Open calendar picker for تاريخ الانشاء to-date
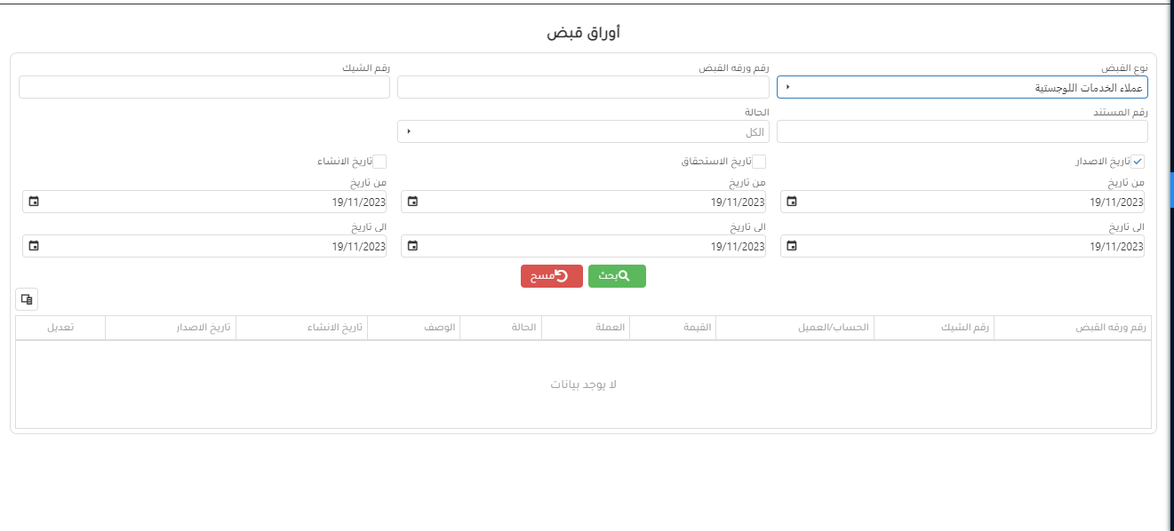The height and width of the screenshot is (531, 1174). [x=34, y=246]
